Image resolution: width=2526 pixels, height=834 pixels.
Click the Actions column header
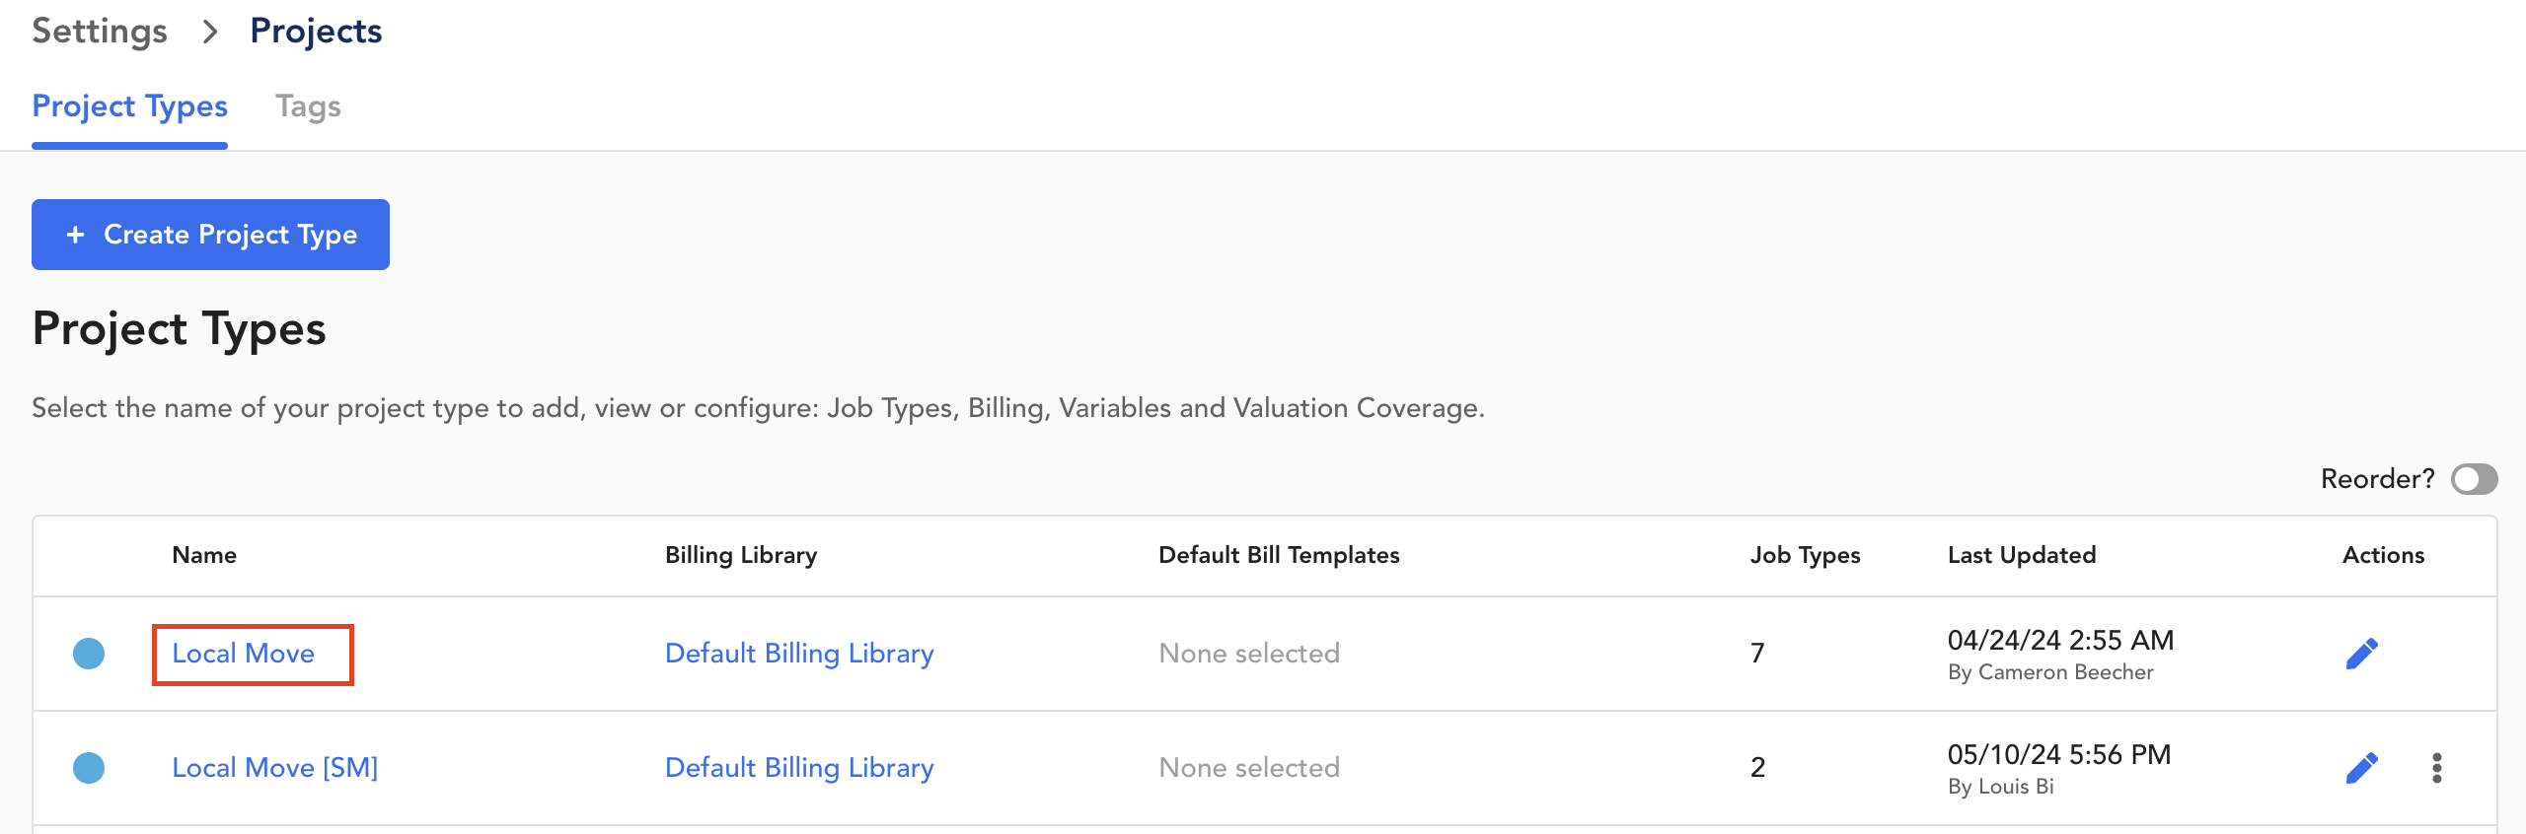(x=2384, y=555)
